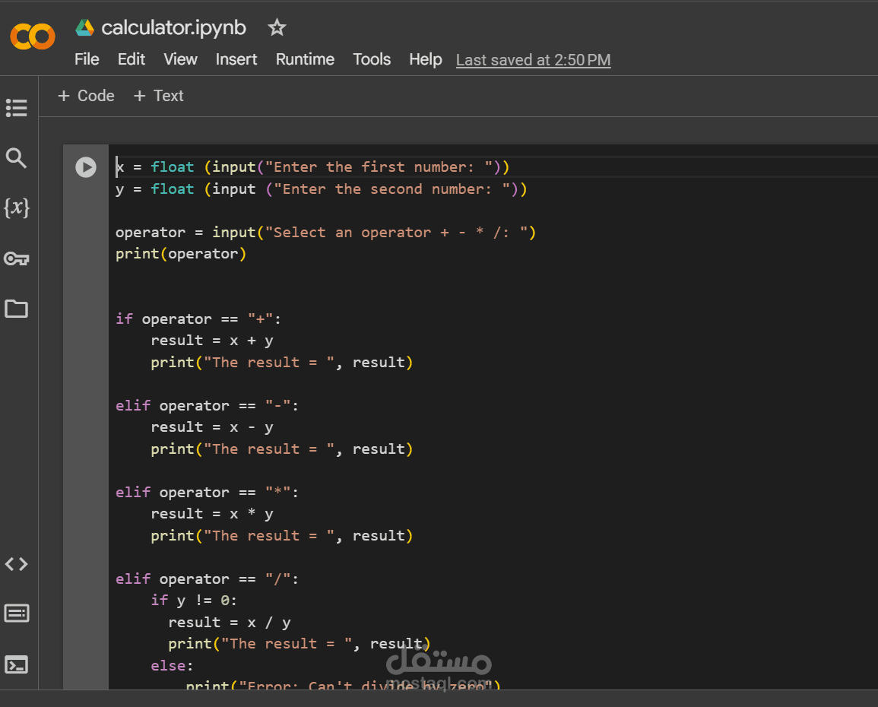Open the table of contents sidebar
Viewport: 878px width, 707px height.
(x=16, y=107)
